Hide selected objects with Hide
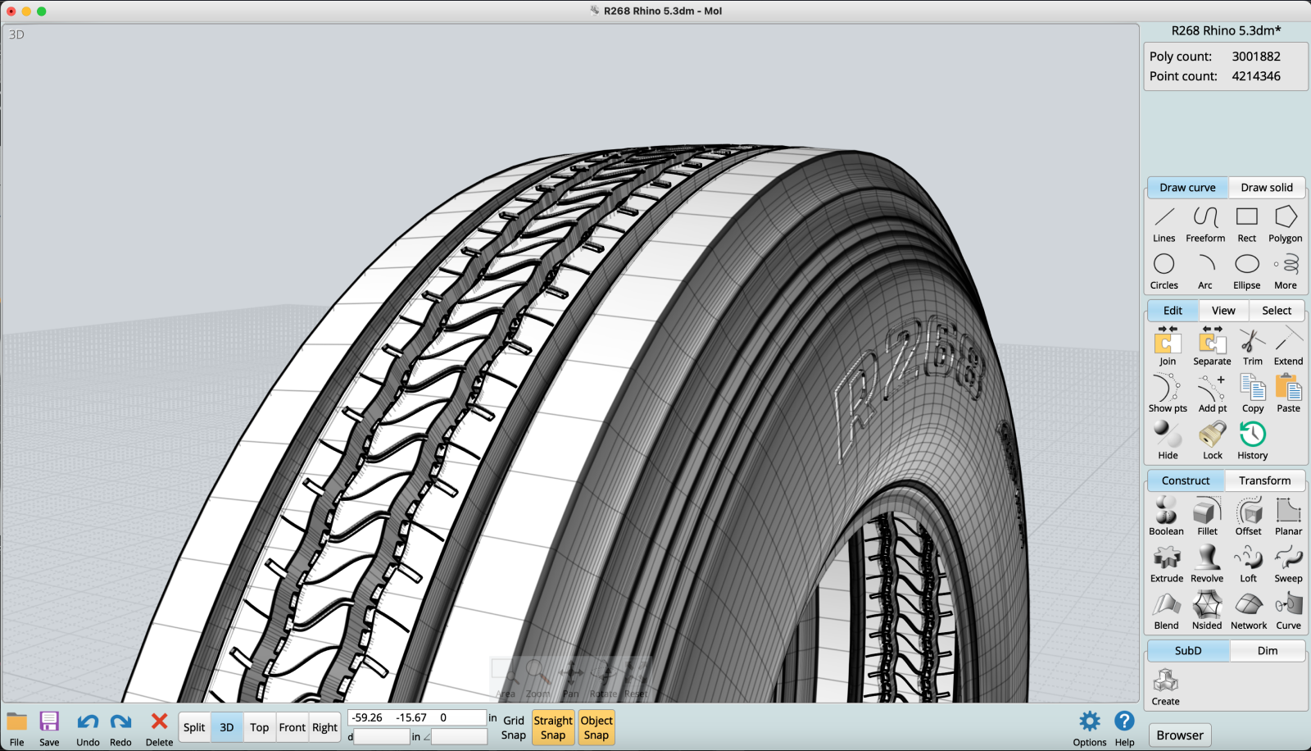The image size is (1311, 751). (1168, 440)
